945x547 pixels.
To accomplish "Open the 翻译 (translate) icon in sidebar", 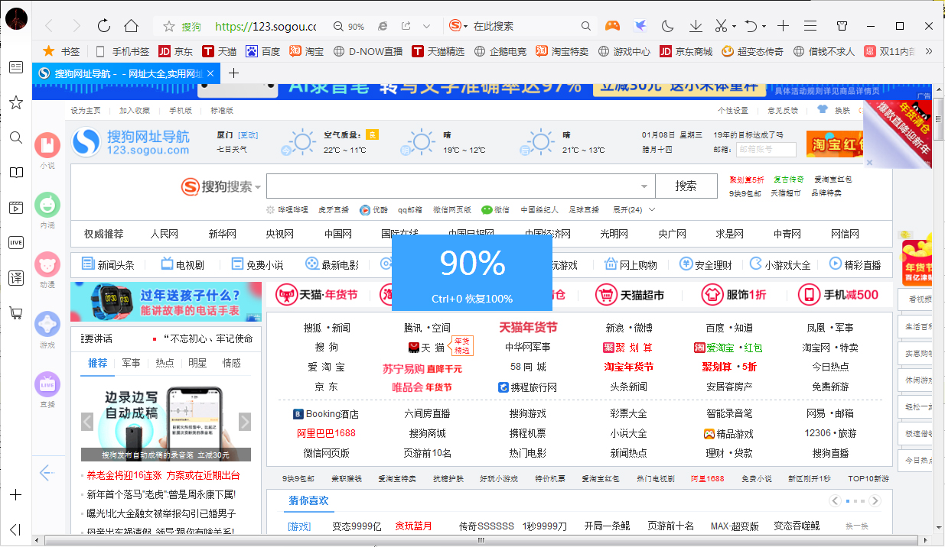I will 16,278.
